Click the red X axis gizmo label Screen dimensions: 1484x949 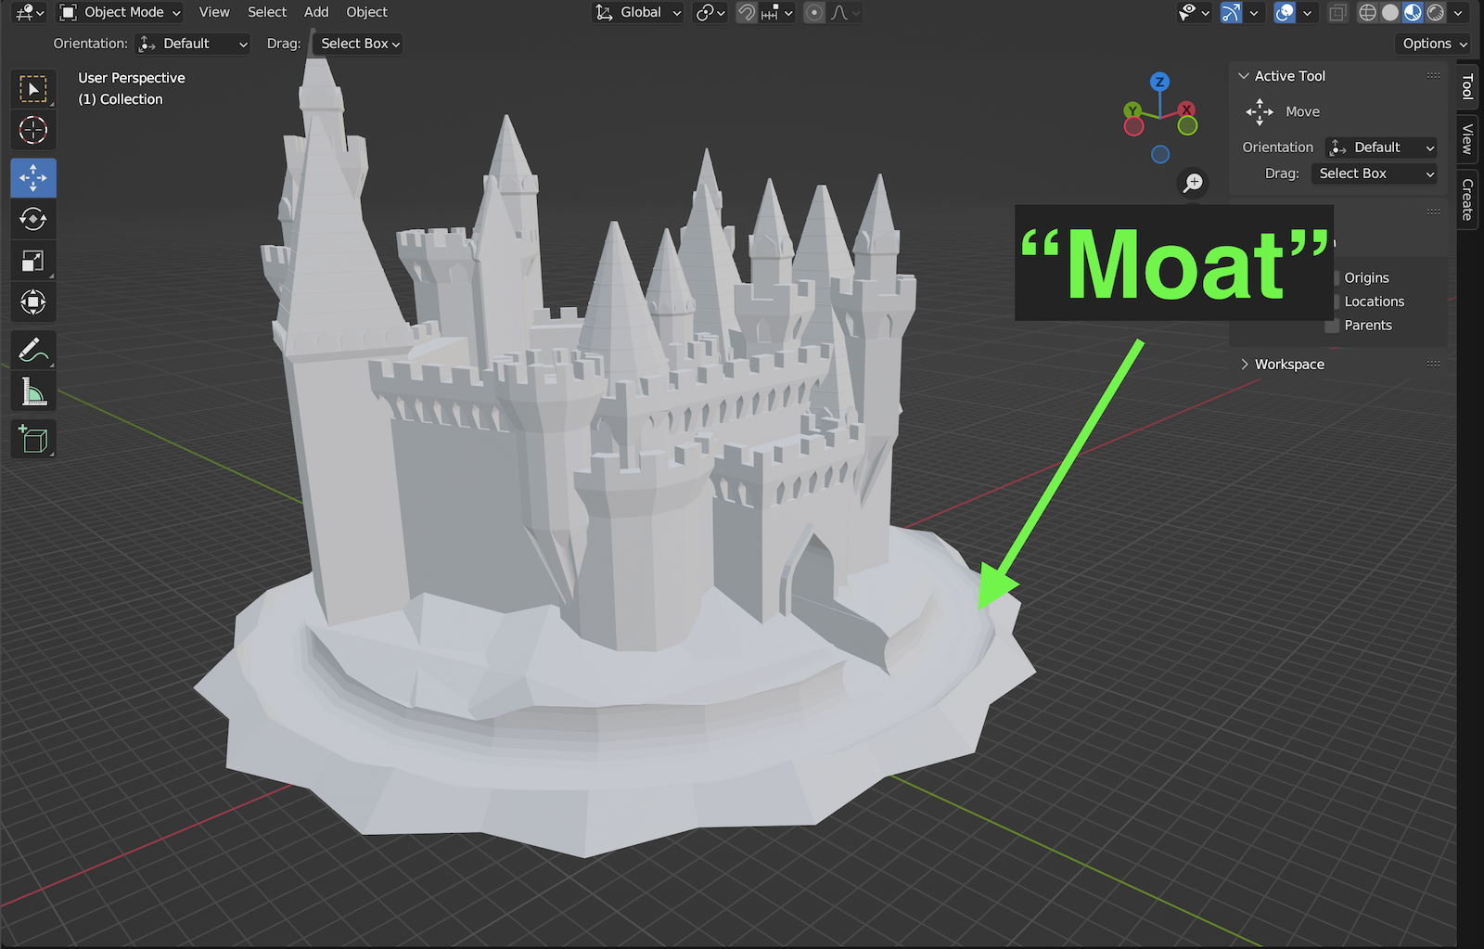[x=1187, y=109]
